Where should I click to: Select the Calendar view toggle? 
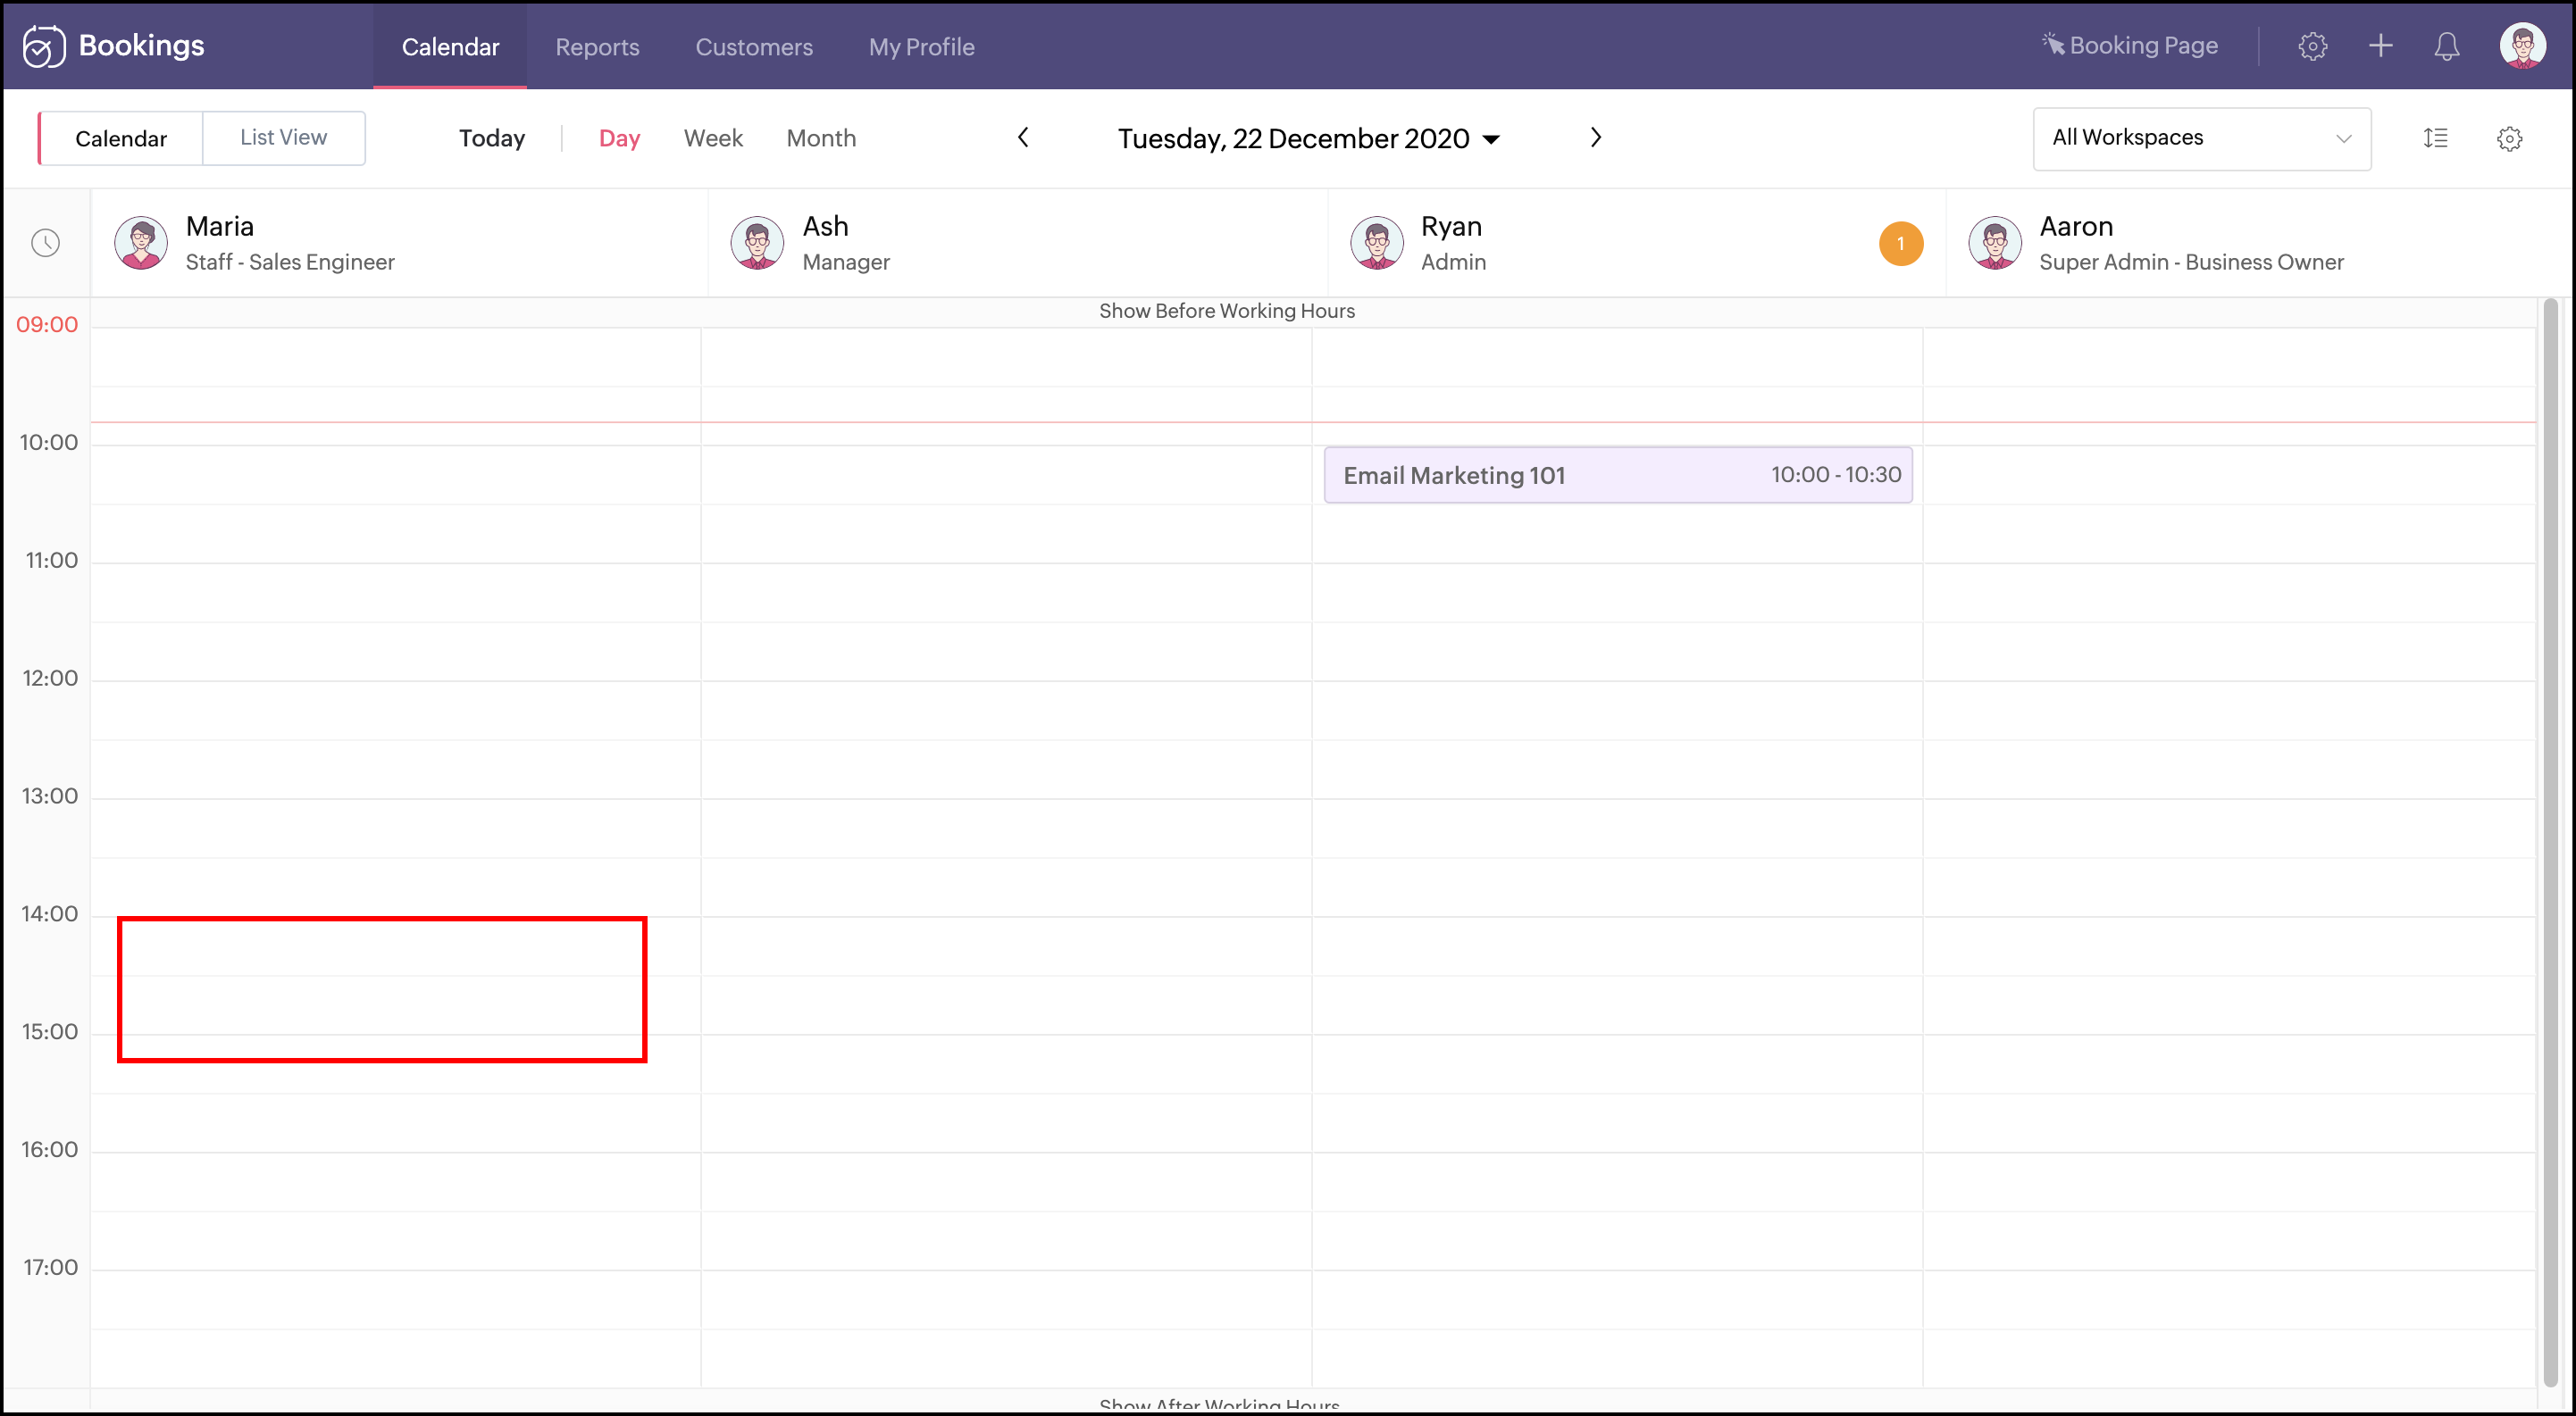point(121,137)
